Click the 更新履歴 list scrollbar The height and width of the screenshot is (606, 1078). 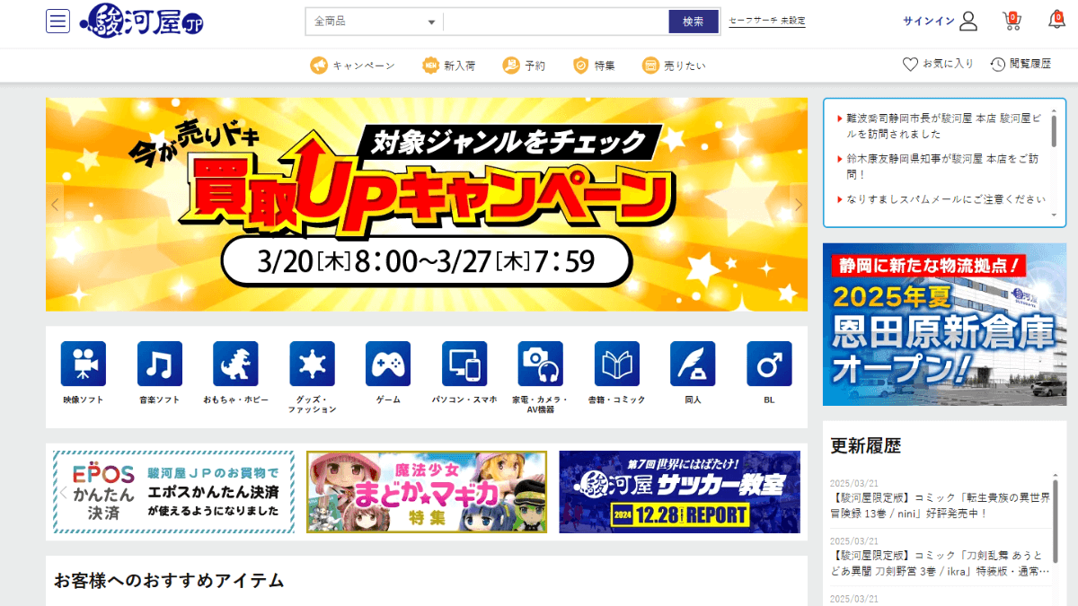(1056, 521)
